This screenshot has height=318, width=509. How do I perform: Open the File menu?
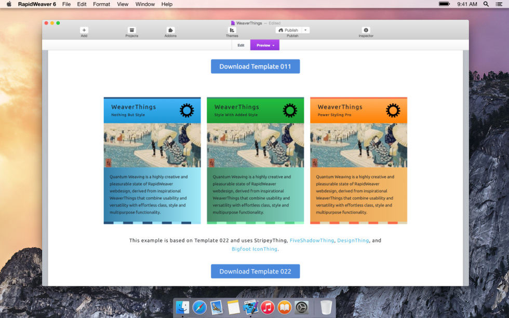[x=66, y=4]
